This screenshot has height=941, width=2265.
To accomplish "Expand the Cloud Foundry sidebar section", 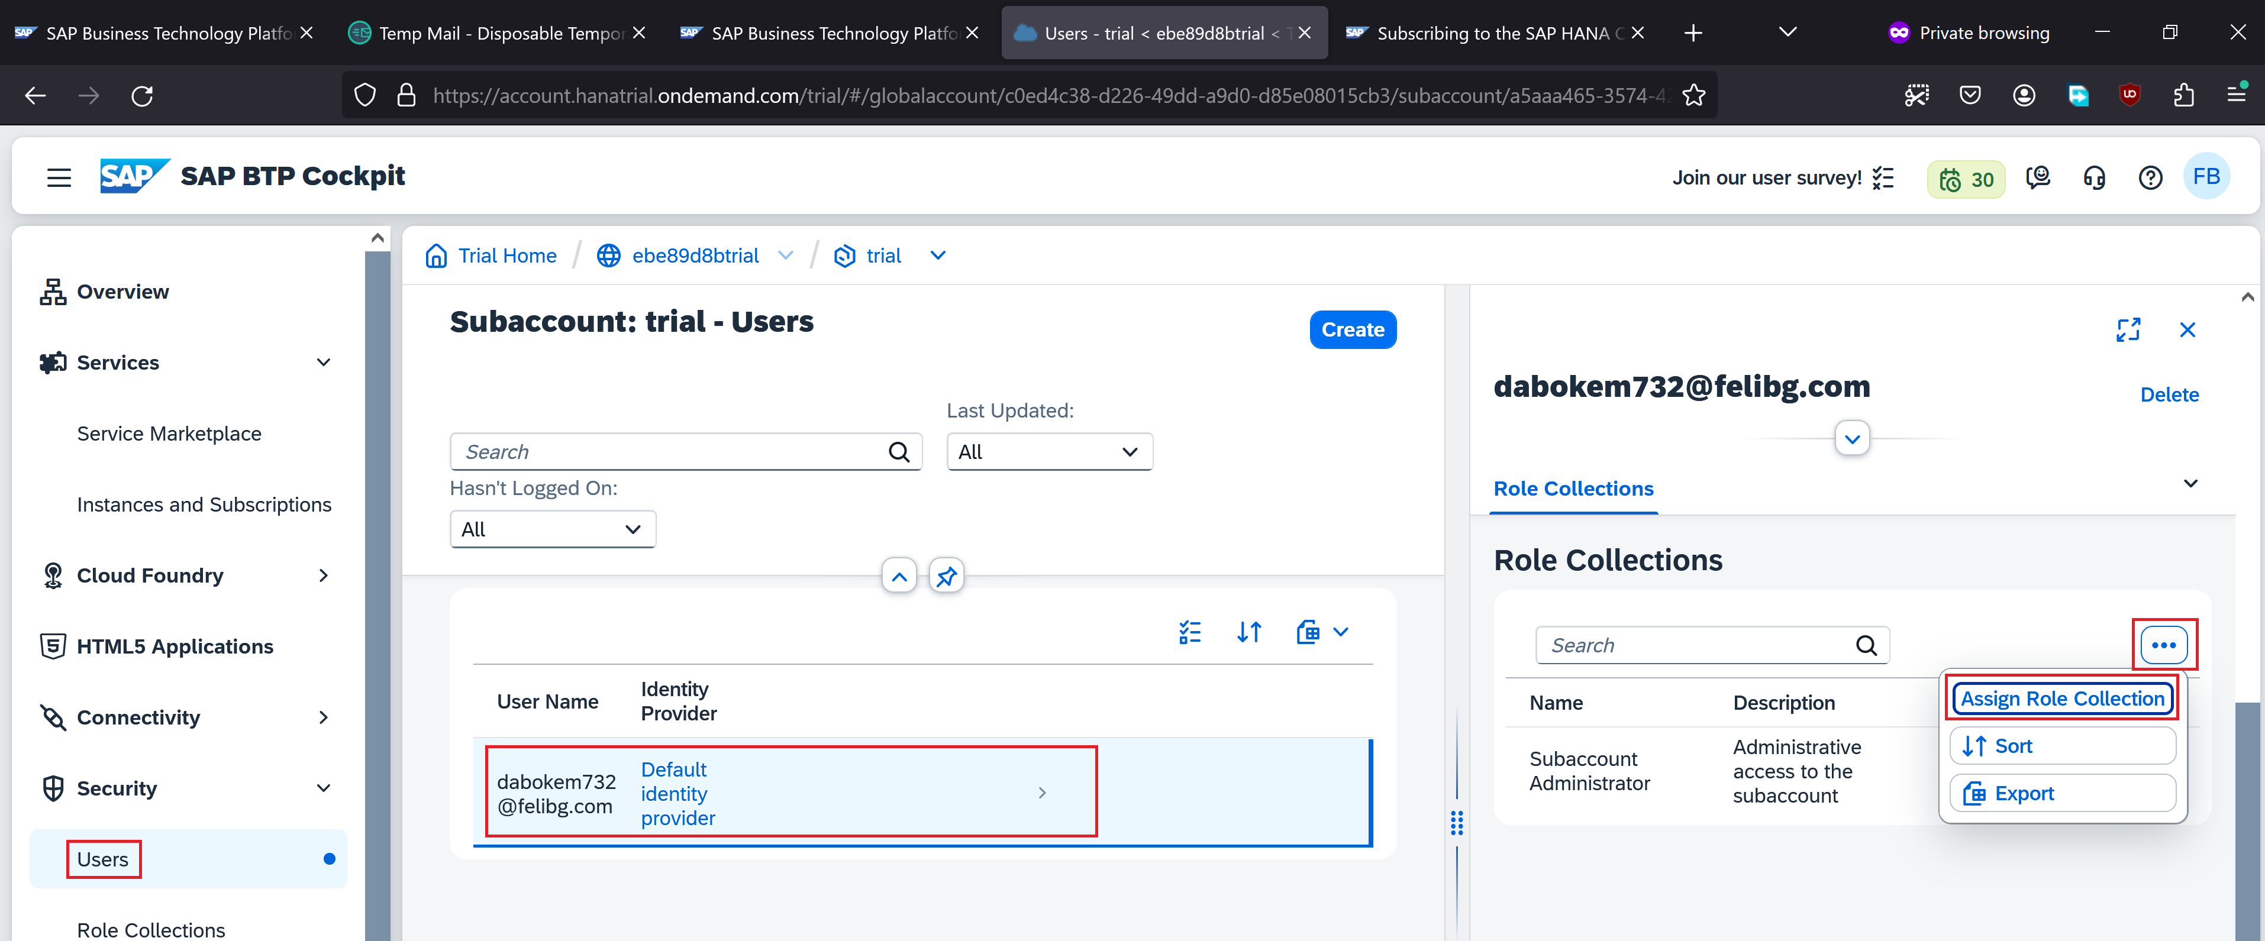I will (x=324, y=575).
